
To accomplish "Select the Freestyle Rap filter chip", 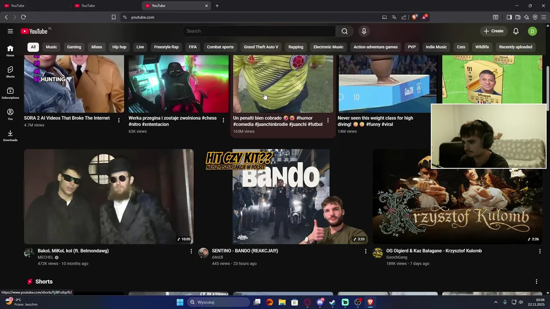I will pyautogui.click(x=166, y=47).
